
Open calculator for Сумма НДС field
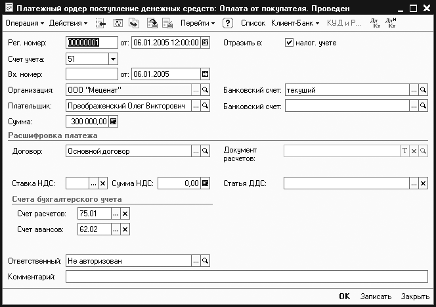[206, 183]
